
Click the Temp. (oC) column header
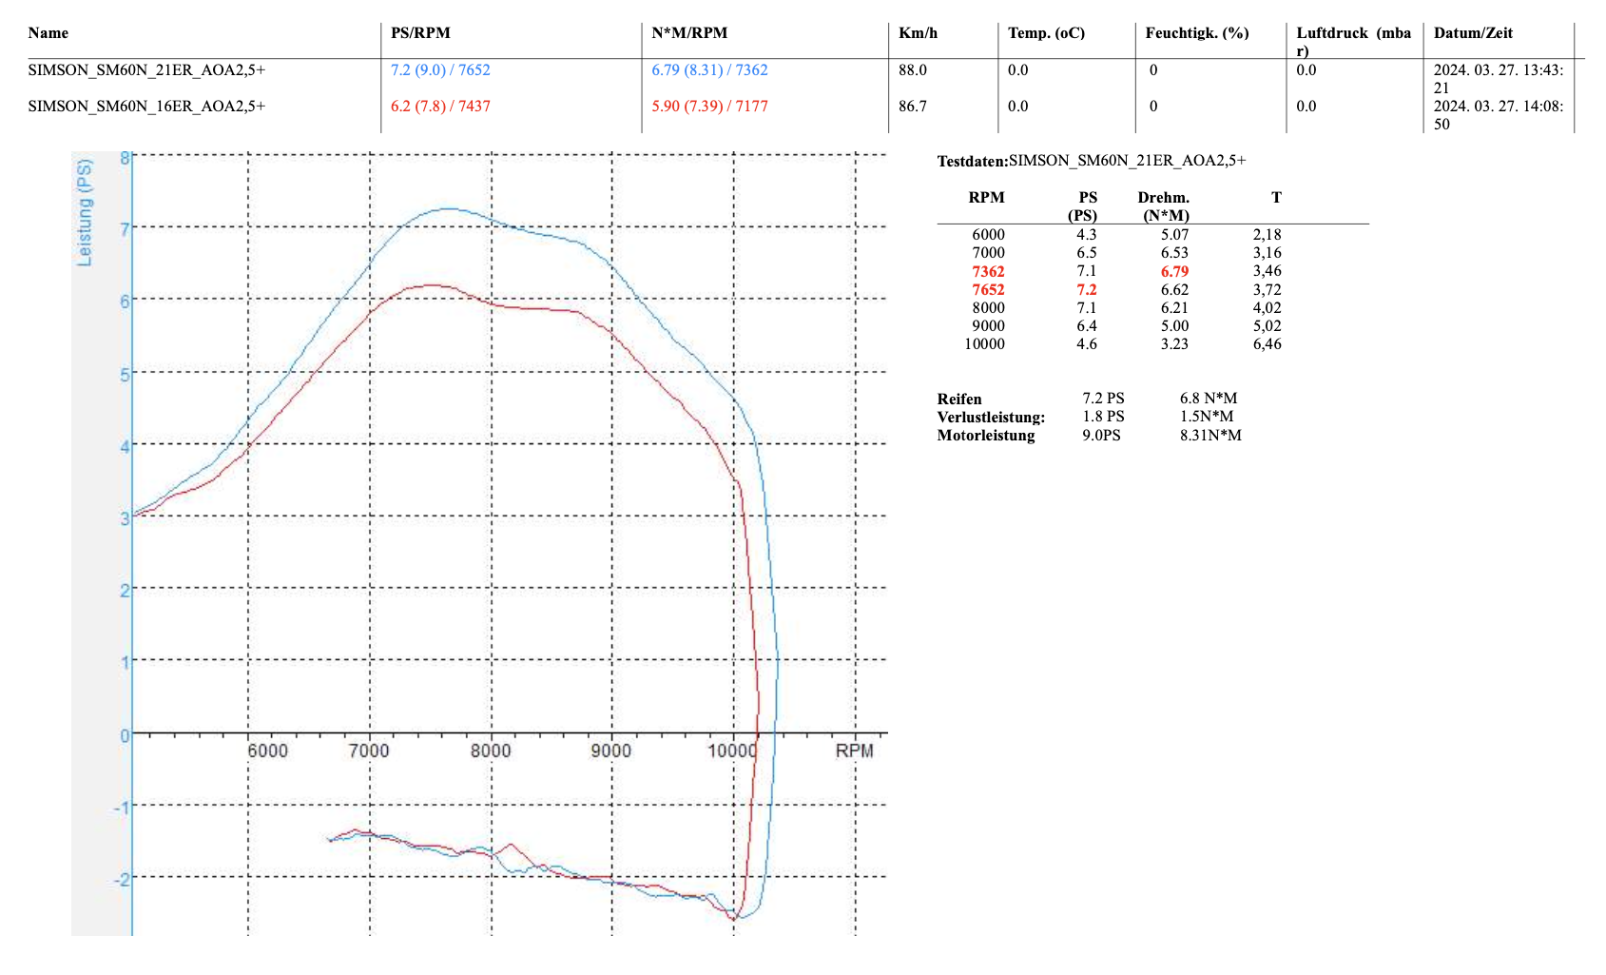(1046, 33)
